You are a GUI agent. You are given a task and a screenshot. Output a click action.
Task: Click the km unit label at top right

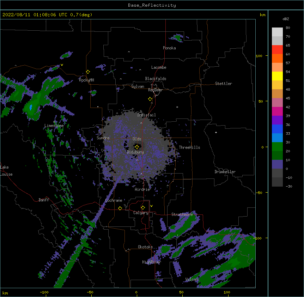[x=262, y=15]
